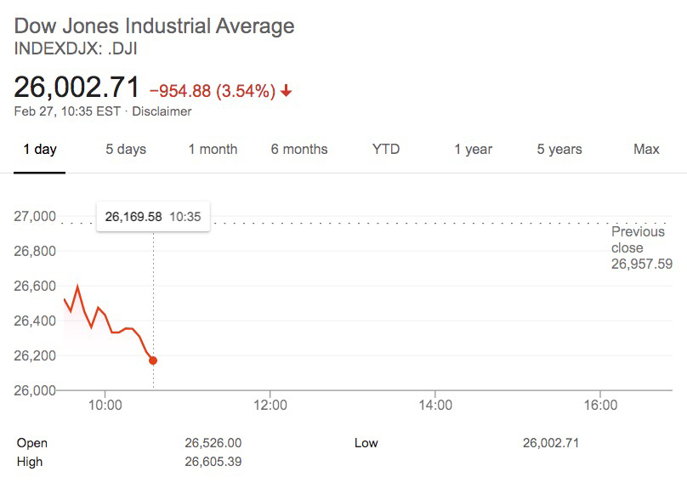Show the Max time range

646,150
